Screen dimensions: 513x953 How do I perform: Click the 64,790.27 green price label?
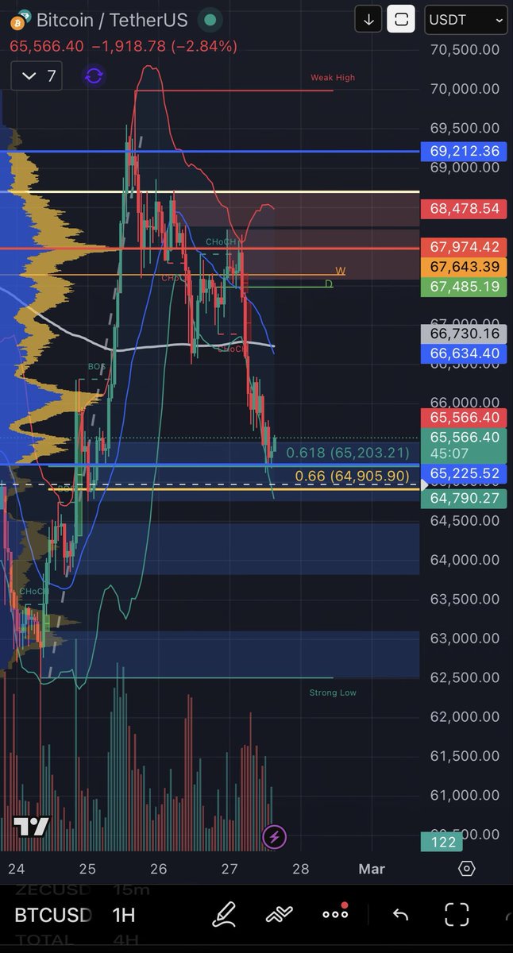[x=465, y=499]
